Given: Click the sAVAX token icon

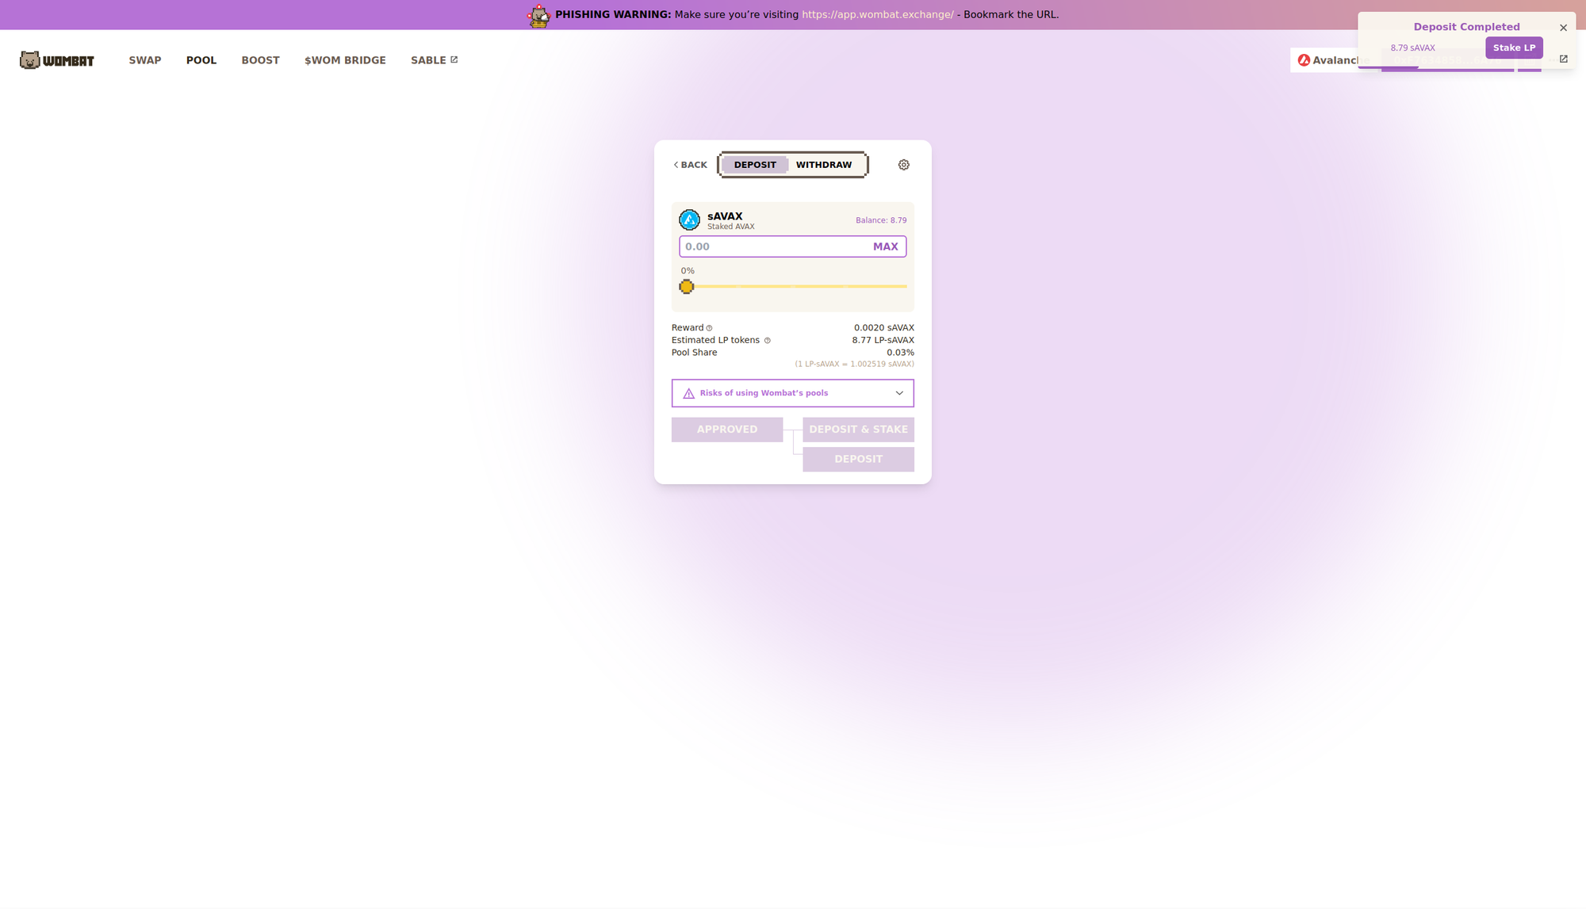Looking at the screenshot, I should point(689,220).
